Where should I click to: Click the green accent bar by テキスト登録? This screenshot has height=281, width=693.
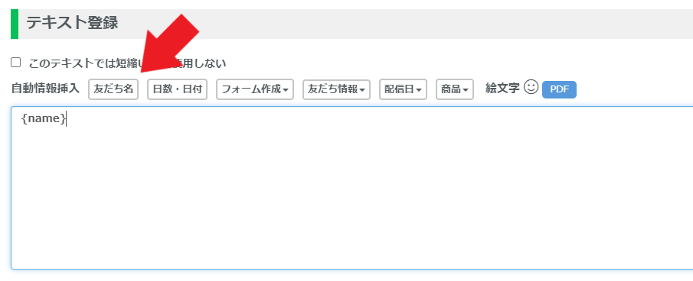pyautogui.click(x=15, y=24)
